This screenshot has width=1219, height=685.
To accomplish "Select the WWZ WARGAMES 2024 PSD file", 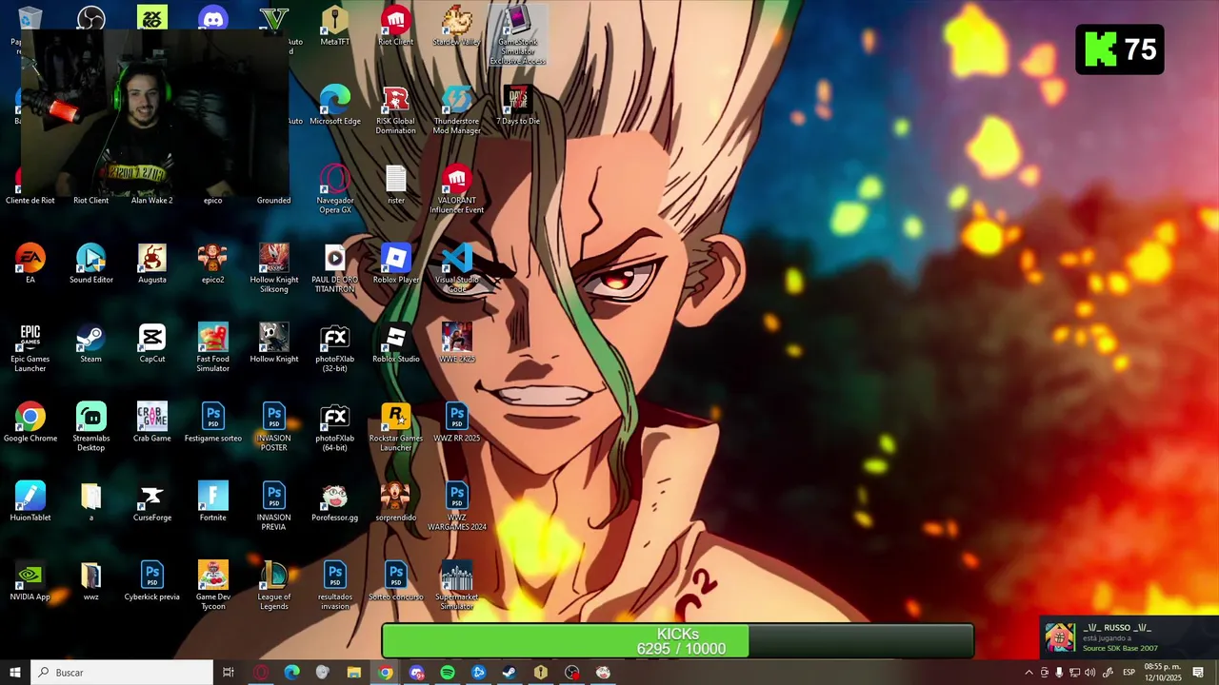I will (457, 506).
